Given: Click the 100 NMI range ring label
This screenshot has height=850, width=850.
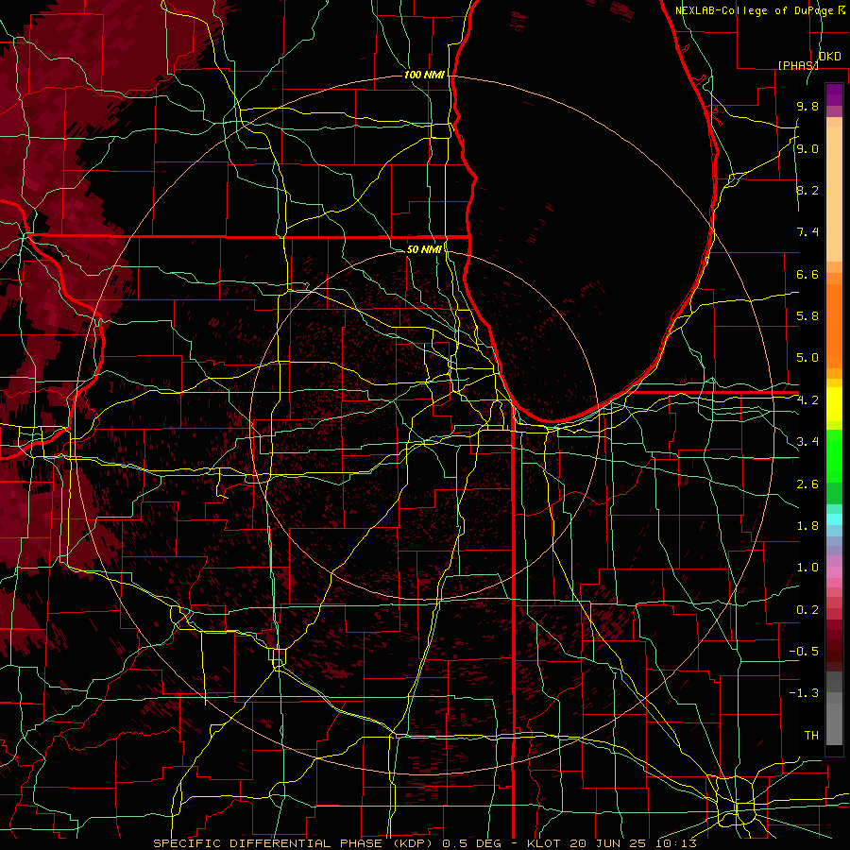Looking at the screenshot, I should pos(424,75).
